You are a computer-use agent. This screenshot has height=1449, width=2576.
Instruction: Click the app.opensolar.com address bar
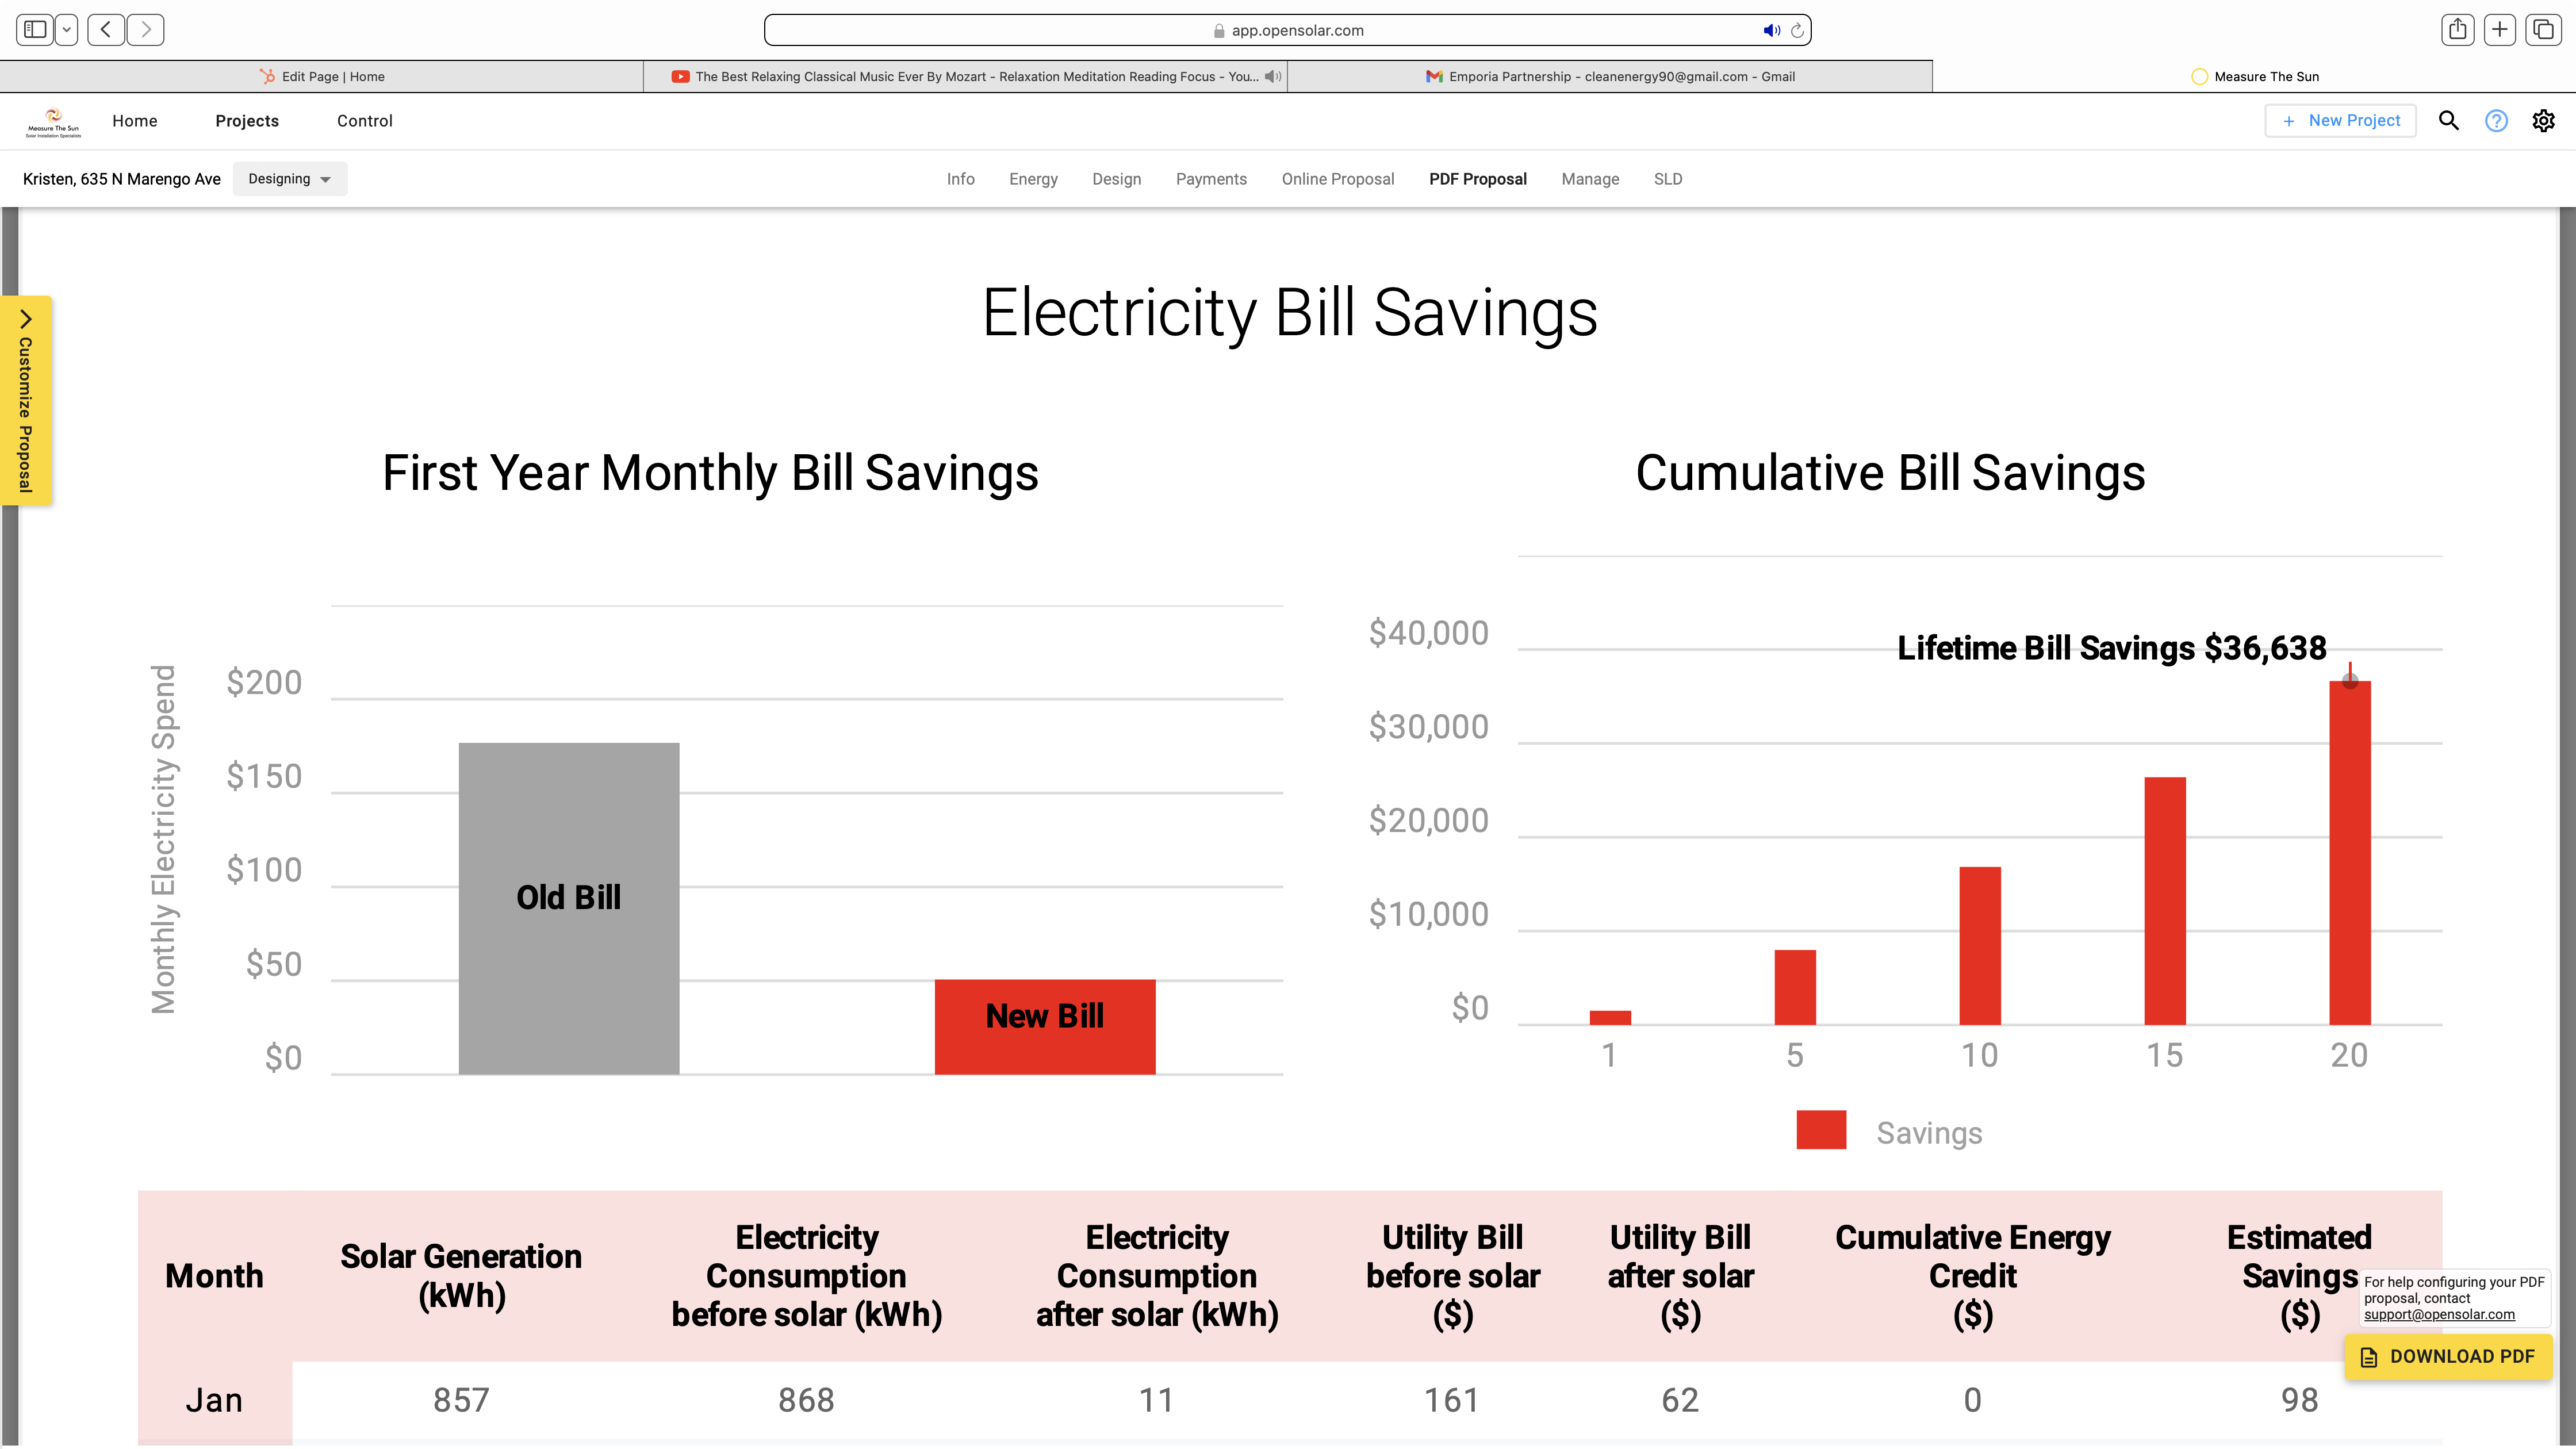(x=1287, y=30)
